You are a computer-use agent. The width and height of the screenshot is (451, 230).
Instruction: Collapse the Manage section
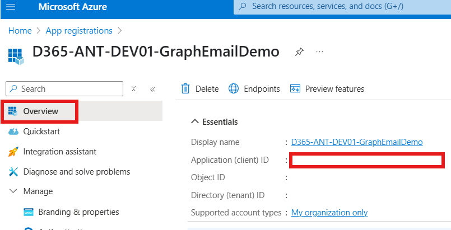(13, 191)
